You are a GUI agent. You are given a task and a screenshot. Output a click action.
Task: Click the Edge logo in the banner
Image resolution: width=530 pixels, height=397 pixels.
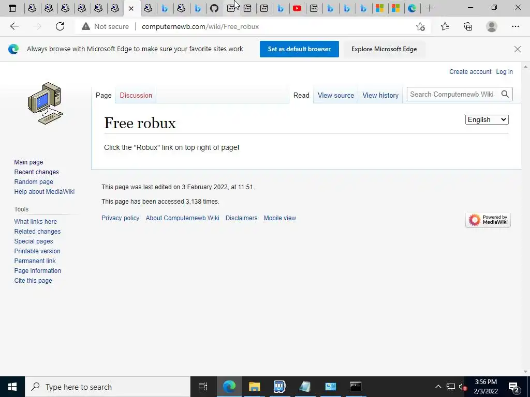[x=13, y=49]
